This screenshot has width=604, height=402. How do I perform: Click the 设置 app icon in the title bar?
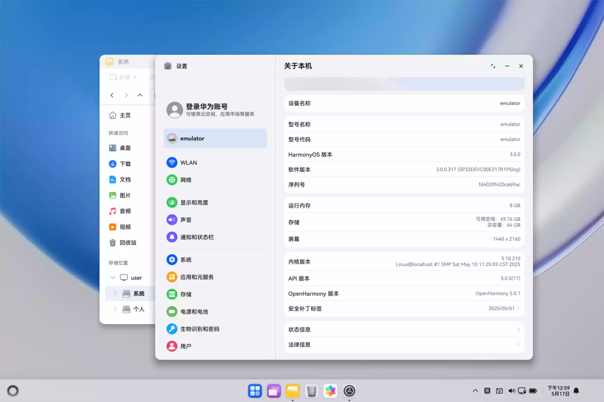tap(168, 66)
